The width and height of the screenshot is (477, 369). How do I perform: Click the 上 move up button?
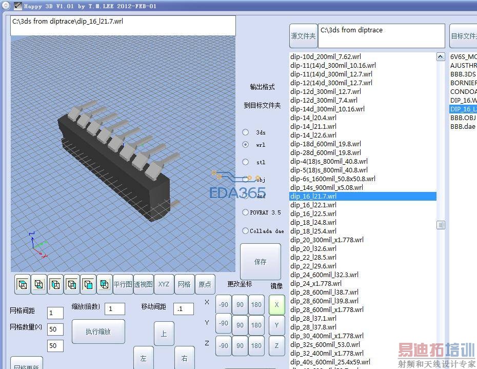point(164,334)
